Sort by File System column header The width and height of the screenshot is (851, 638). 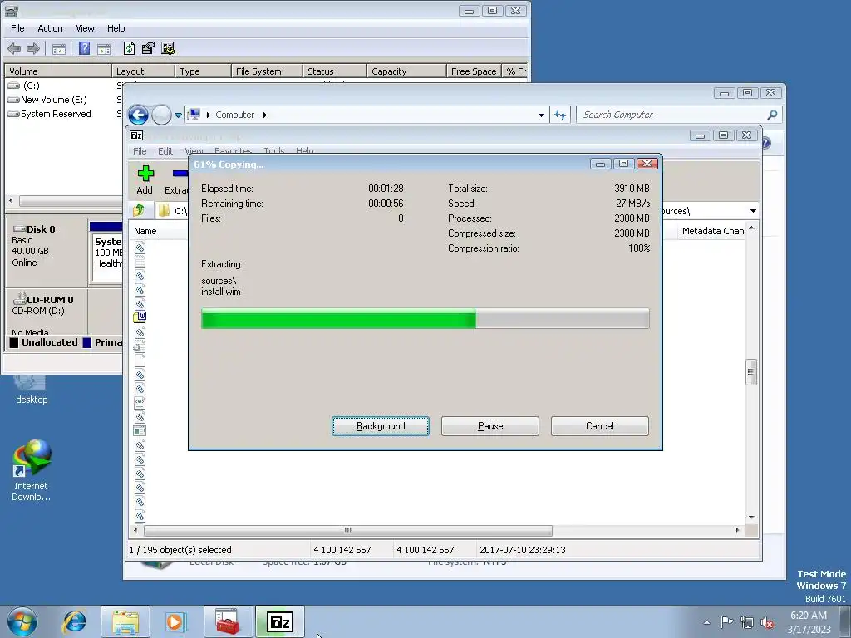click(267, 71)
